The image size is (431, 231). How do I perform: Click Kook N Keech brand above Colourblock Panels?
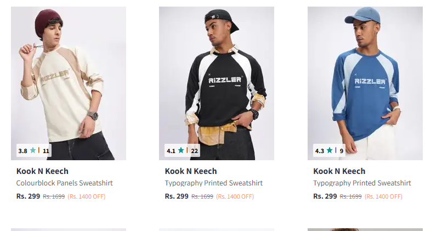point(42,171)
